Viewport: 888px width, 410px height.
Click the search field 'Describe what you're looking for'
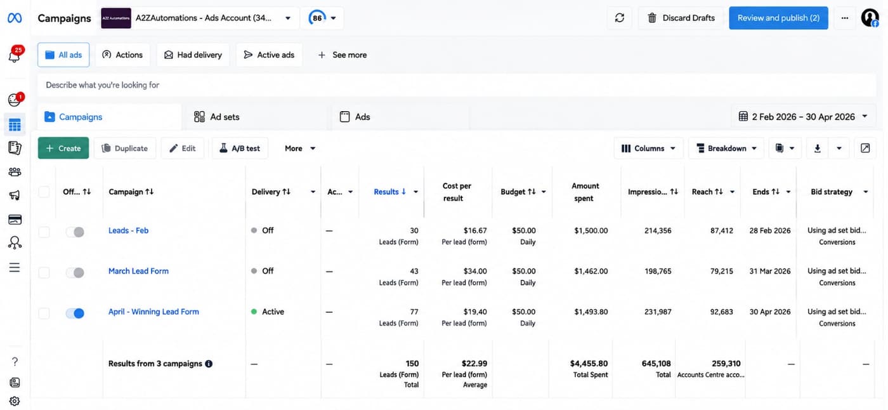point(457,85)
